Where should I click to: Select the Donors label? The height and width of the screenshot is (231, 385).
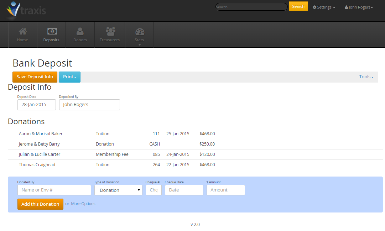click(80, 40)
